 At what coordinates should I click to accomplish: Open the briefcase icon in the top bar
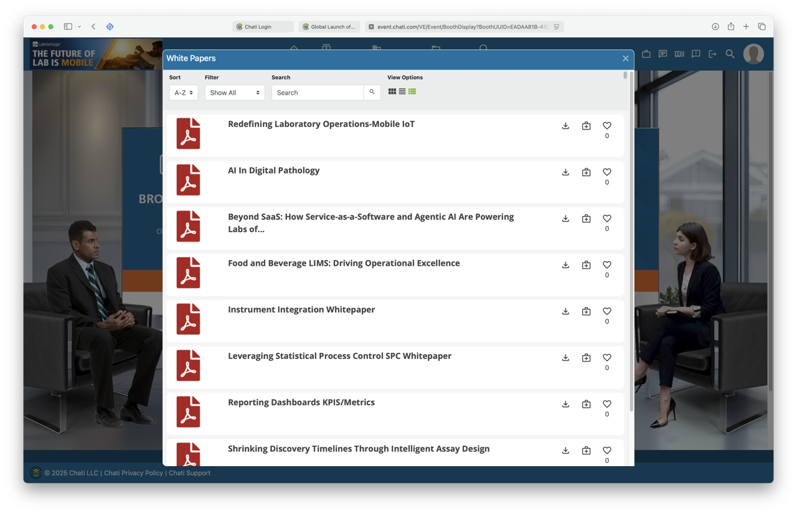click(x=646, y=54)
